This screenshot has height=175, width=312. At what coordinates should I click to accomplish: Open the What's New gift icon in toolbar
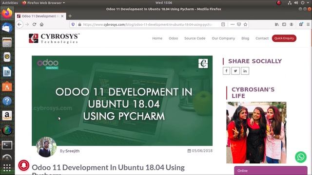click(x=301, y=24)
